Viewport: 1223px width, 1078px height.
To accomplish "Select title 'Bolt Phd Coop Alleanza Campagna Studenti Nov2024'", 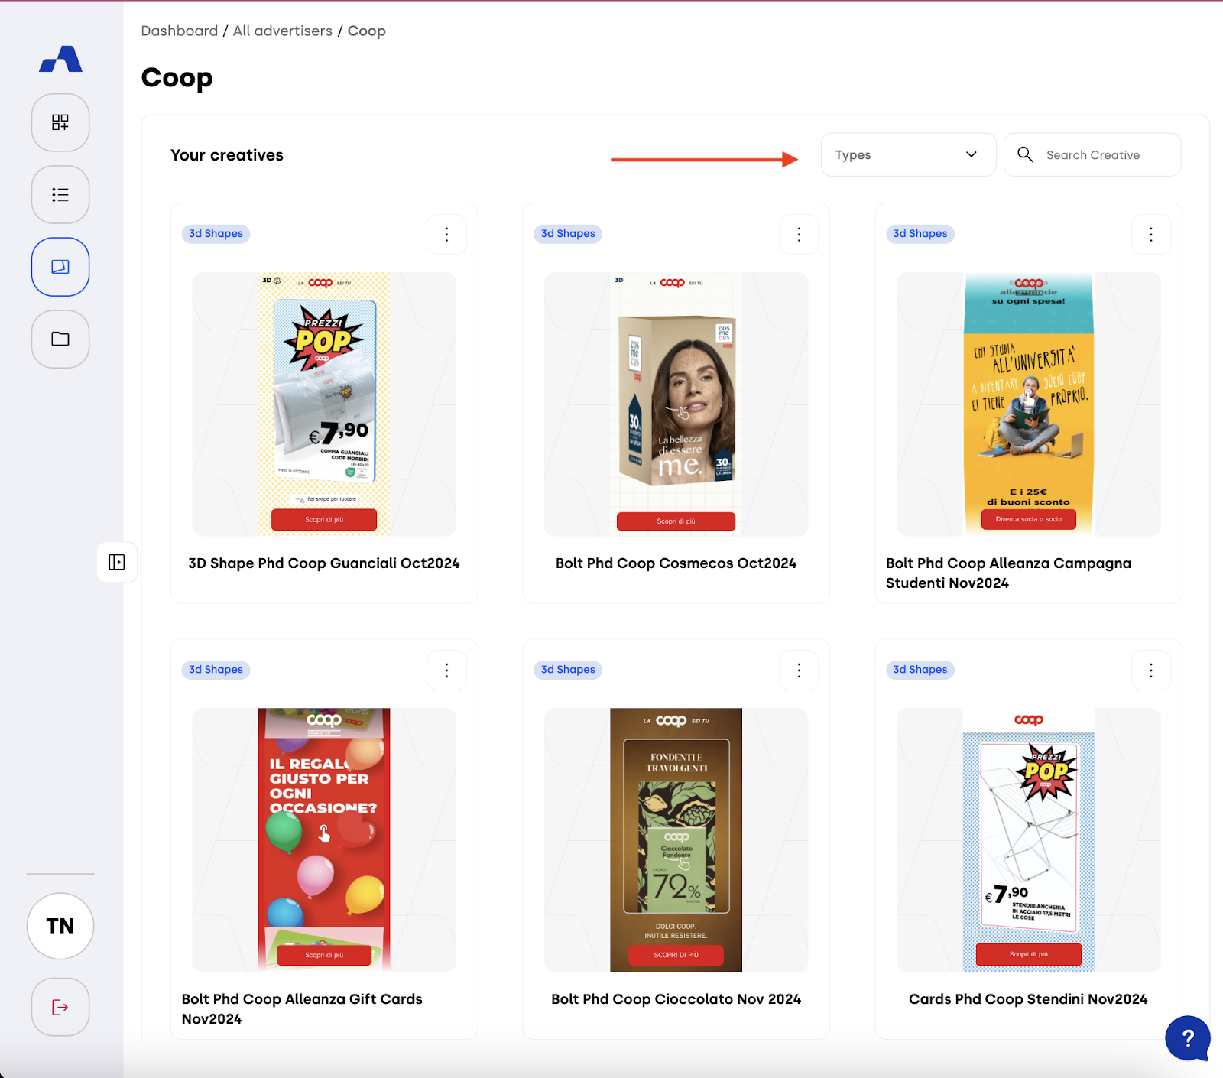I will tap(1009, 573).
